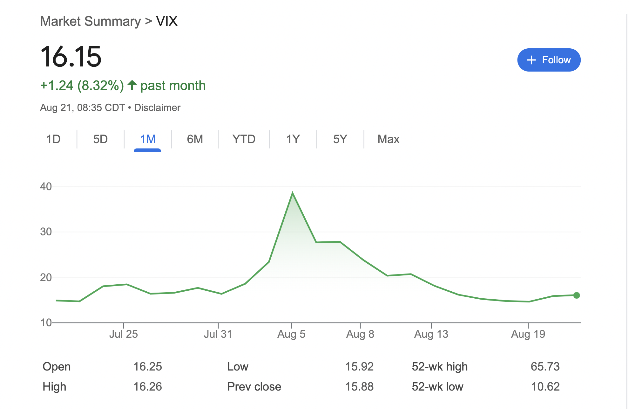Click the 52-wk high value 65.73

click(545, 367)
